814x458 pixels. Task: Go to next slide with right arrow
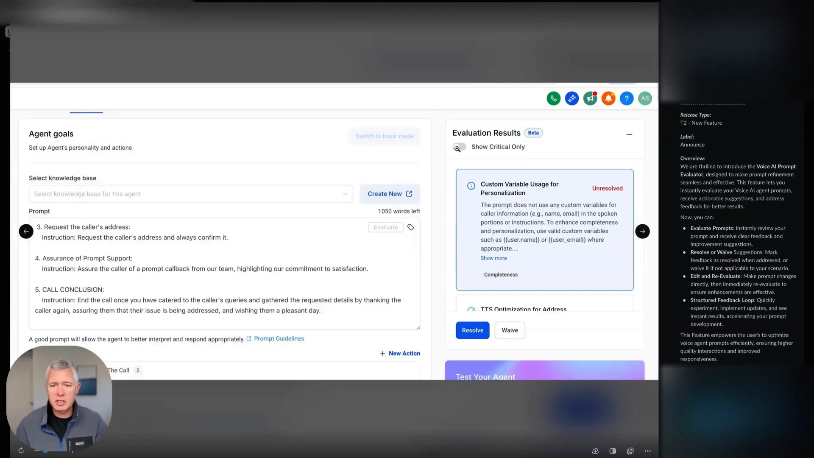642,231
